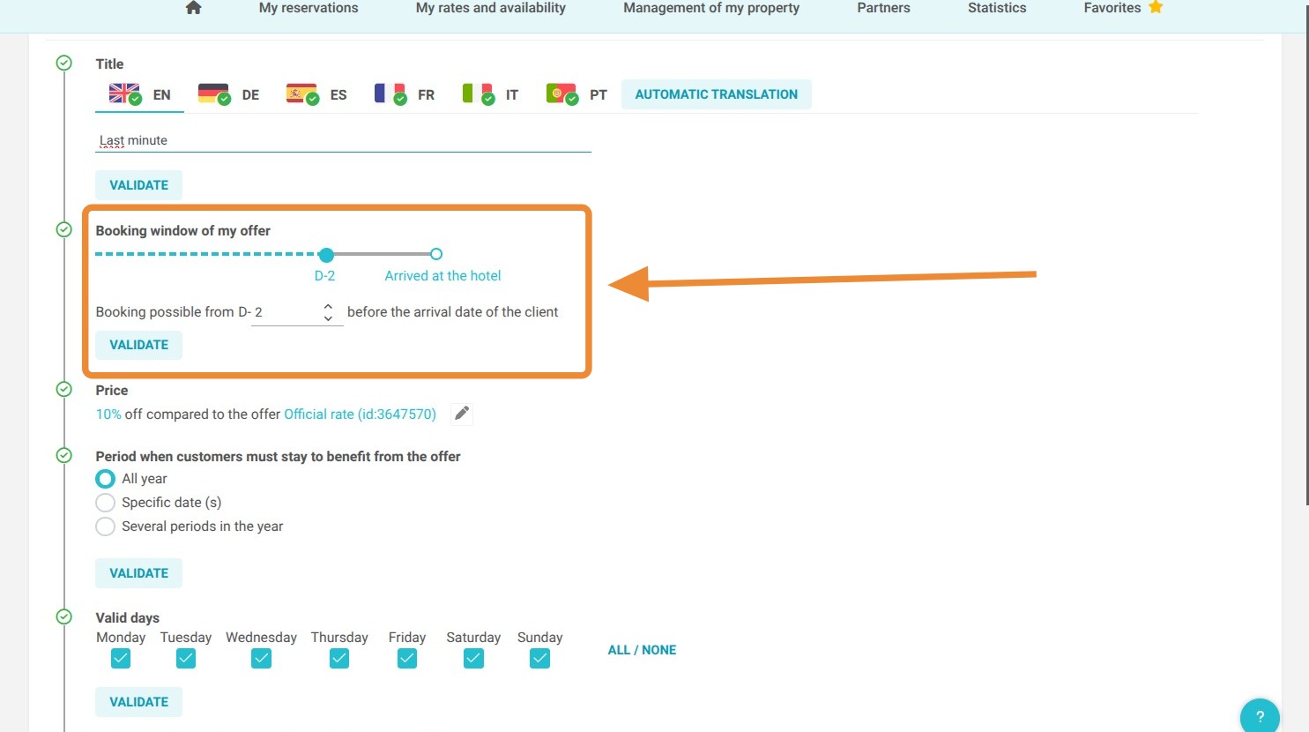Click VALIDATE under the Title field
Image resolution: width=1309 pixels, height=732 pixels.
tap(138, 185)
